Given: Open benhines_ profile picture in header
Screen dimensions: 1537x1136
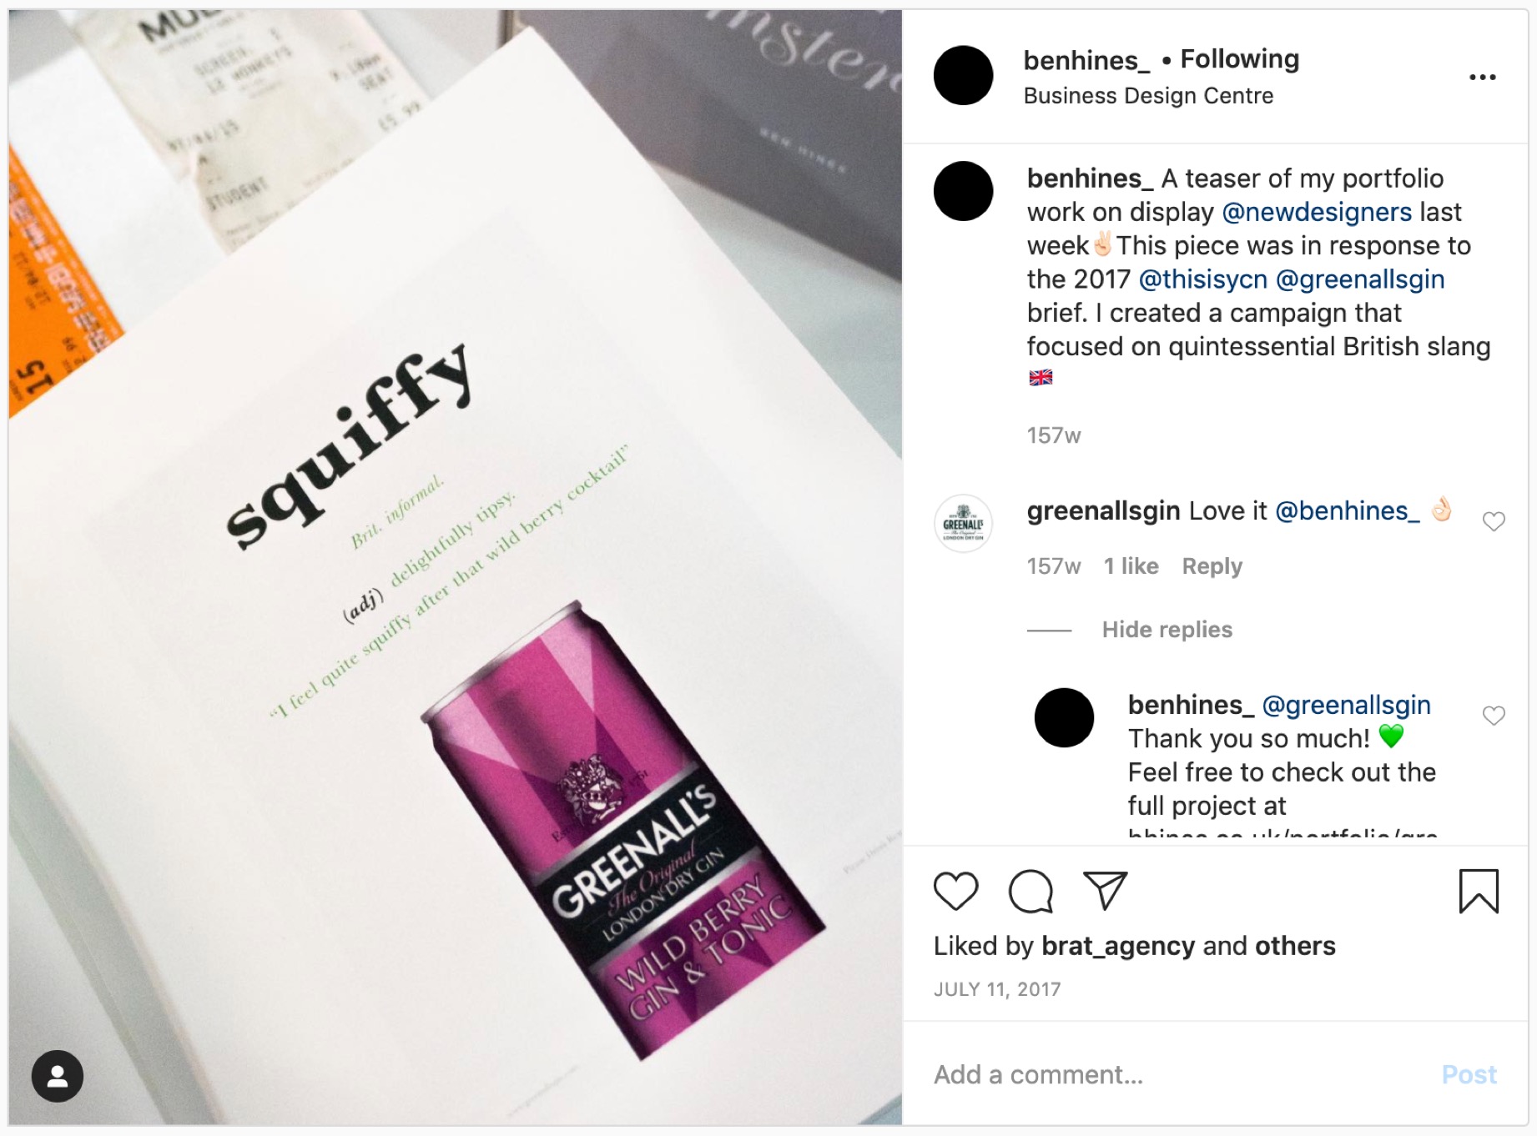Looking at the screenshot, I should [x=963, y=75].
